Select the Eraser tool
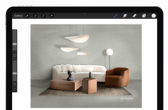Screen dimensions: 168x110 [x=134, y=16]
